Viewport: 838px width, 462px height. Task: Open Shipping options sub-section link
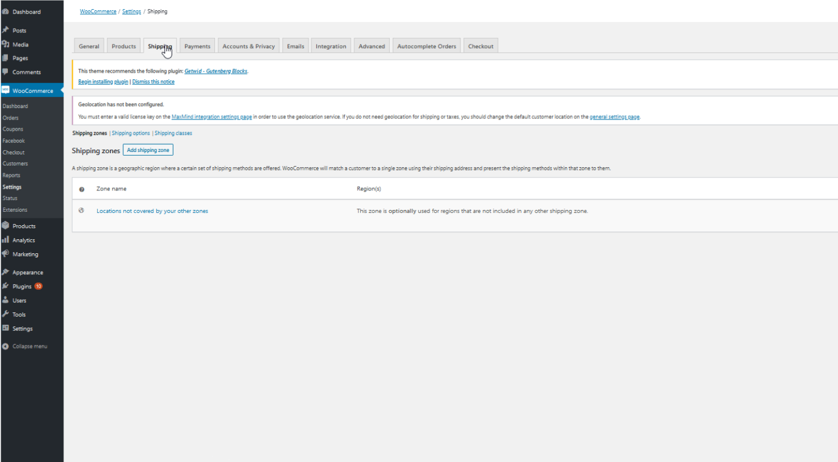pos(131,133)
